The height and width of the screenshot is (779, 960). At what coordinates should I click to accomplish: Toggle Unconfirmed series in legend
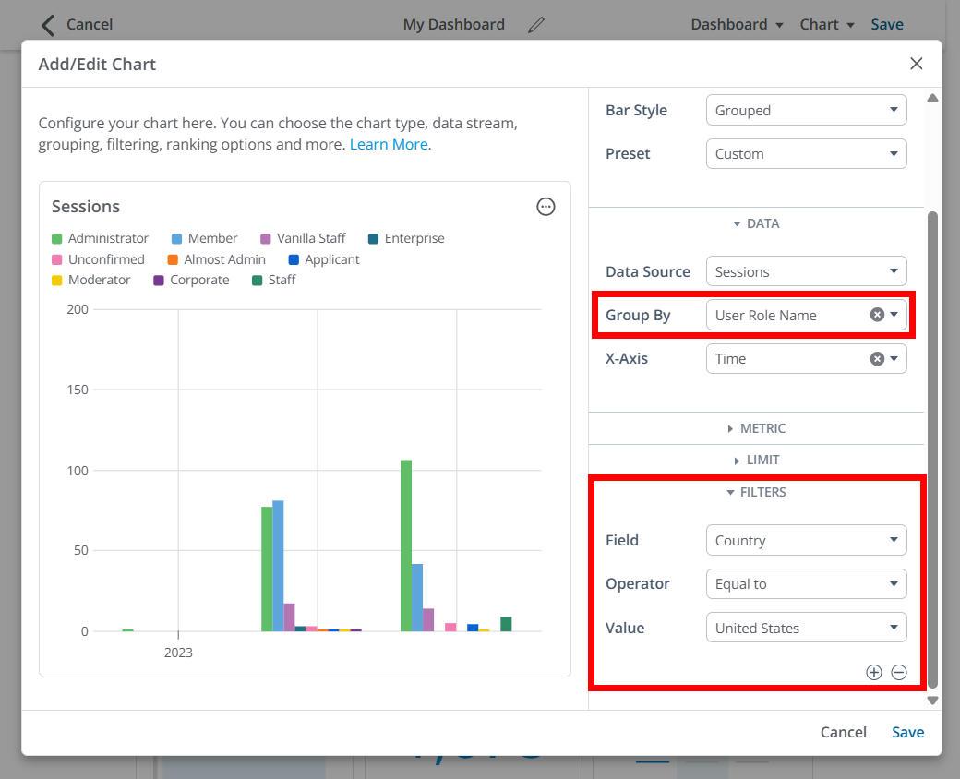click(99, 259)
